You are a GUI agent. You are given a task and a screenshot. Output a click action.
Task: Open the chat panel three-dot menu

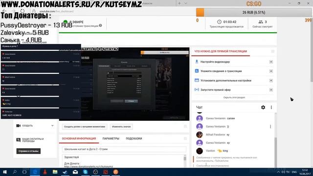[271, 108]
